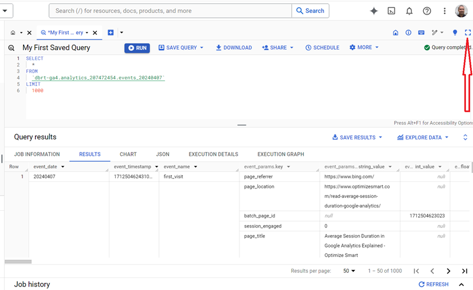This screenshot has width=473, height=290.
Task: Expand the Job history panel chevron
Action: pyautogui.click(x=461, y=284)
